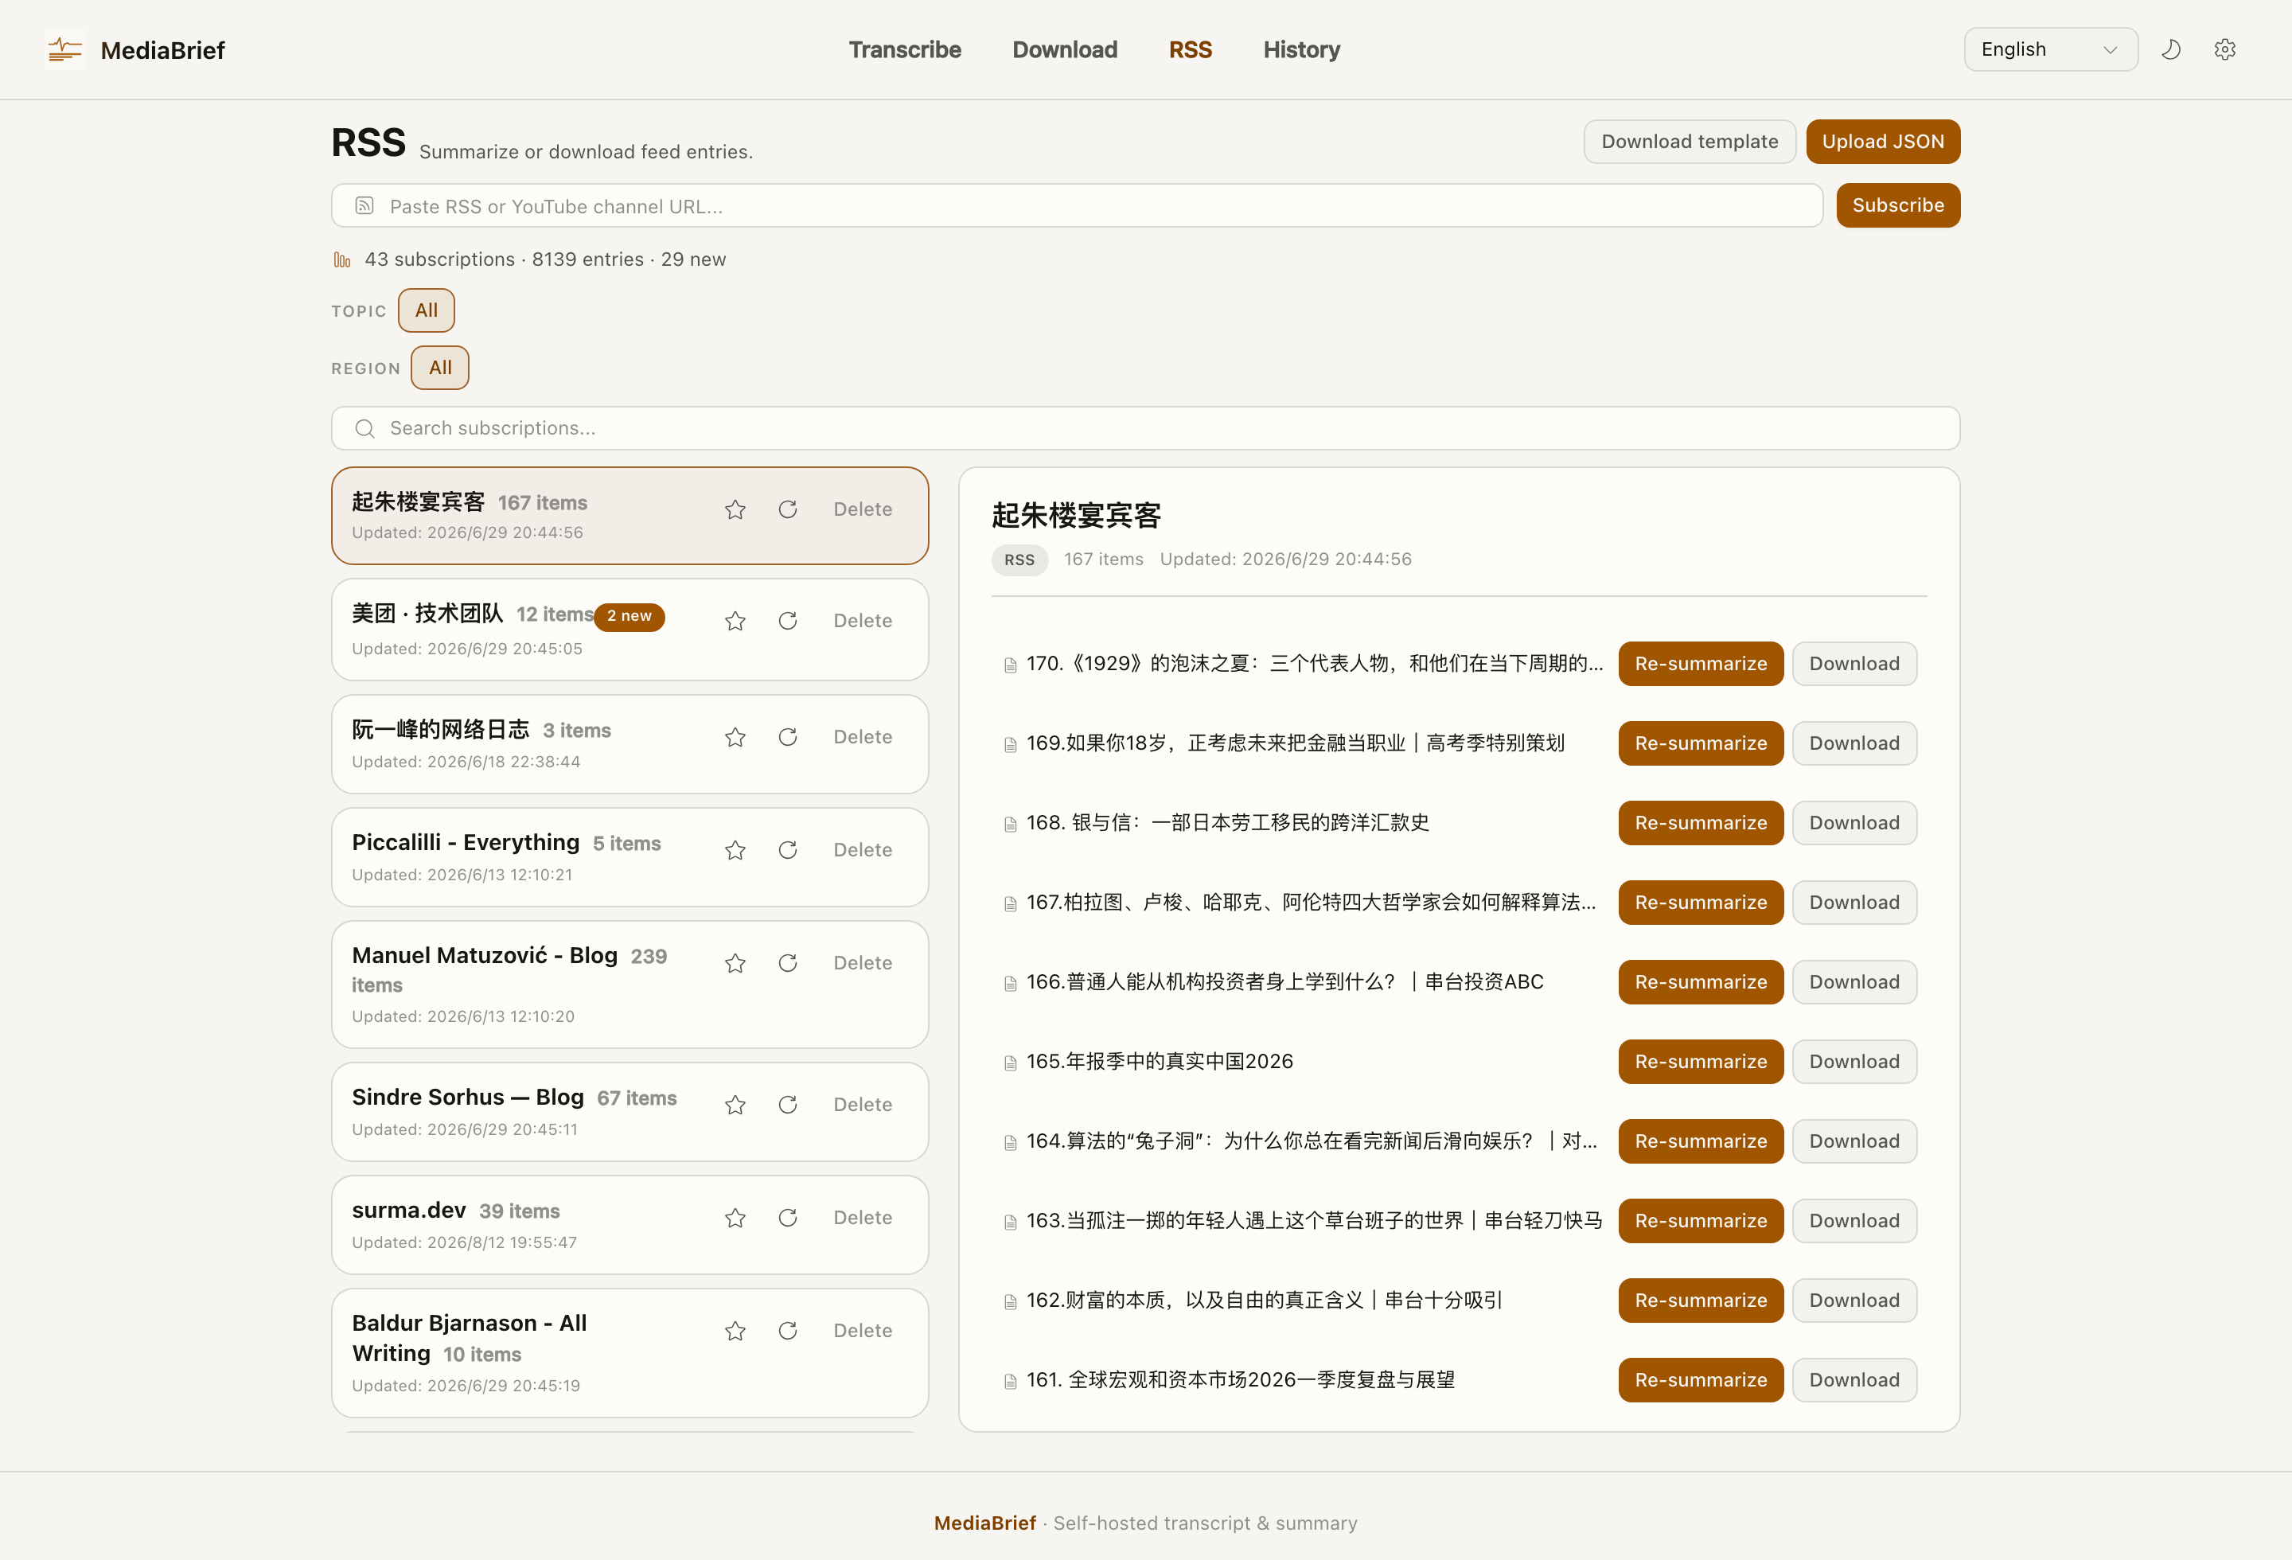This screenshot has height=1560, width=2292.
Task: Open settings gear icon
Action: pyautogui.click(x=2225, y=49)
